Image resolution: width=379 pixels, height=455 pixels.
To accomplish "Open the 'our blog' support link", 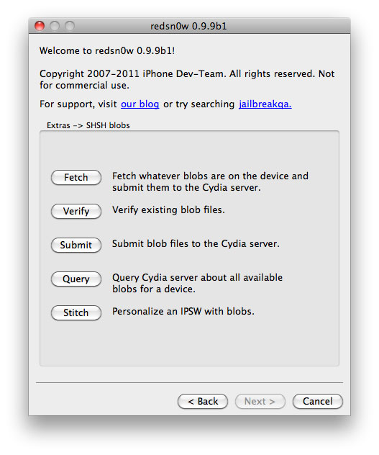I will point(140,104).
